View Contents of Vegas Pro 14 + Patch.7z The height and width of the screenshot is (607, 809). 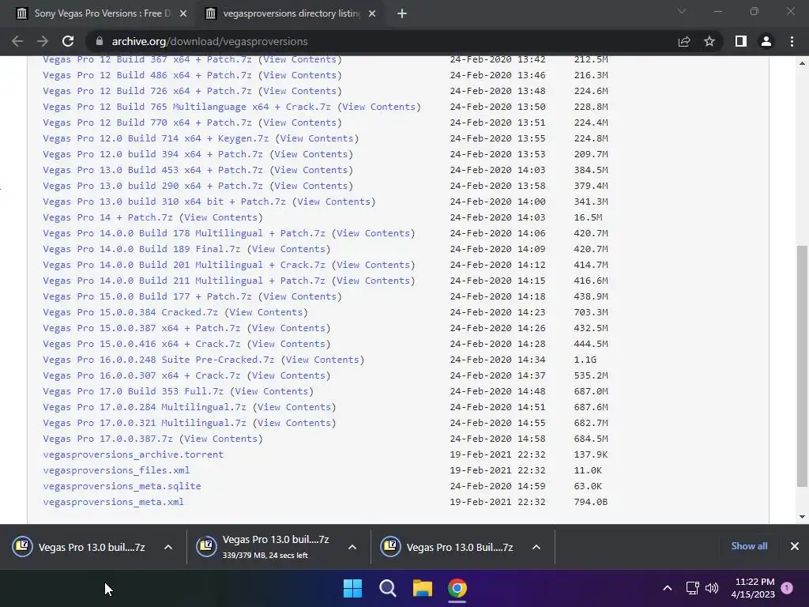(x=221, y=217)
